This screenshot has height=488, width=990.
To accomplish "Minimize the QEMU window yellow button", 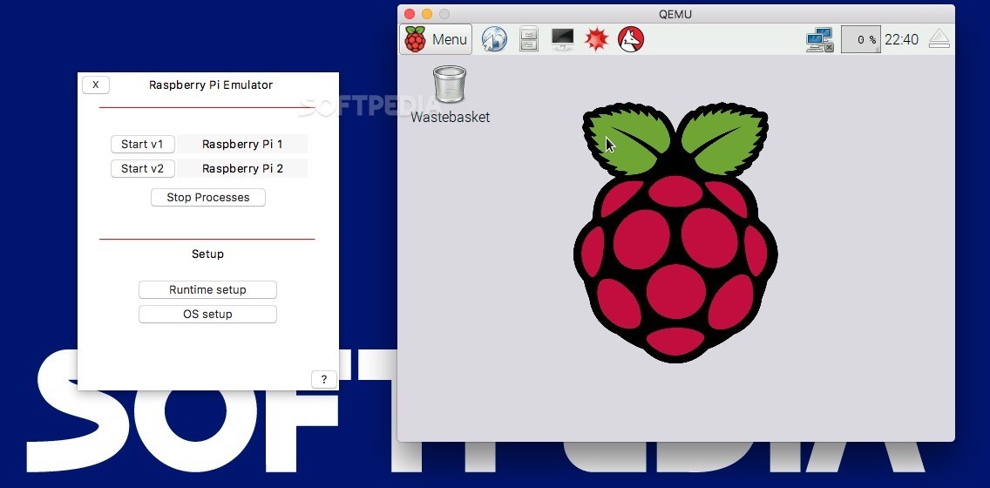I will pos(427,13).
